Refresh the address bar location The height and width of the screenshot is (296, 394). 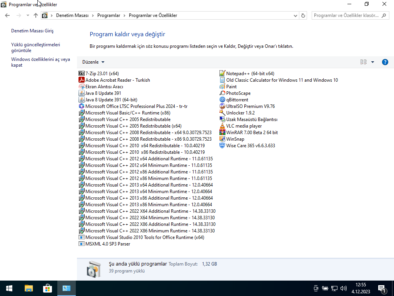click(x=303, y=15)
